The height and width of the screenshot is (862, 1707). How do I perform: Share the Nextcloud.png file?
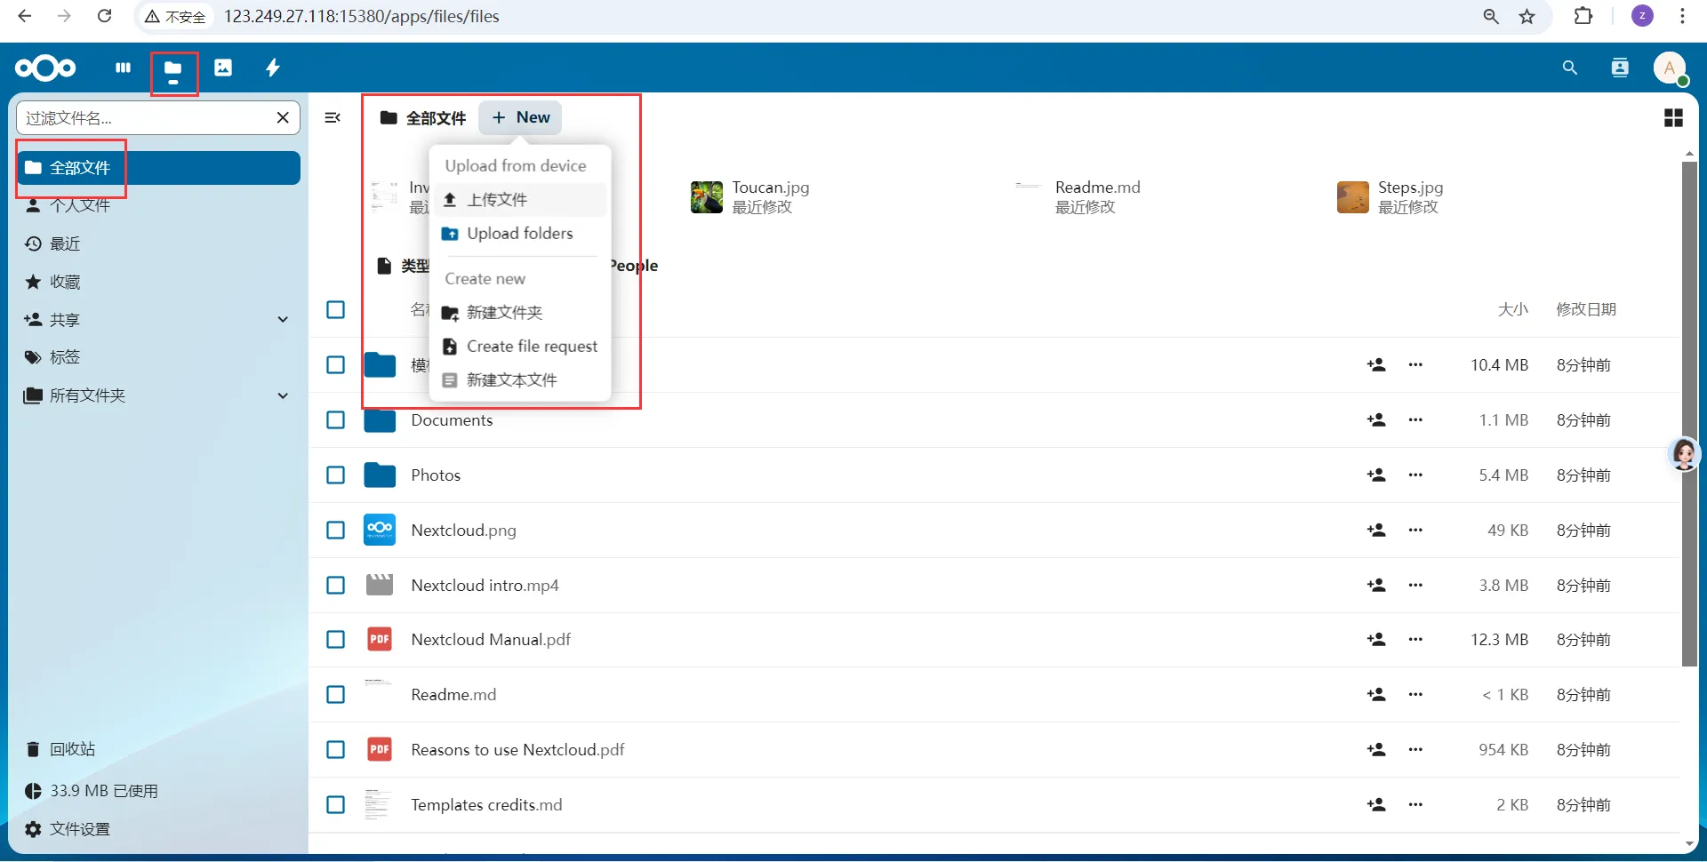pyautogui.click(x=1376, y=531)
